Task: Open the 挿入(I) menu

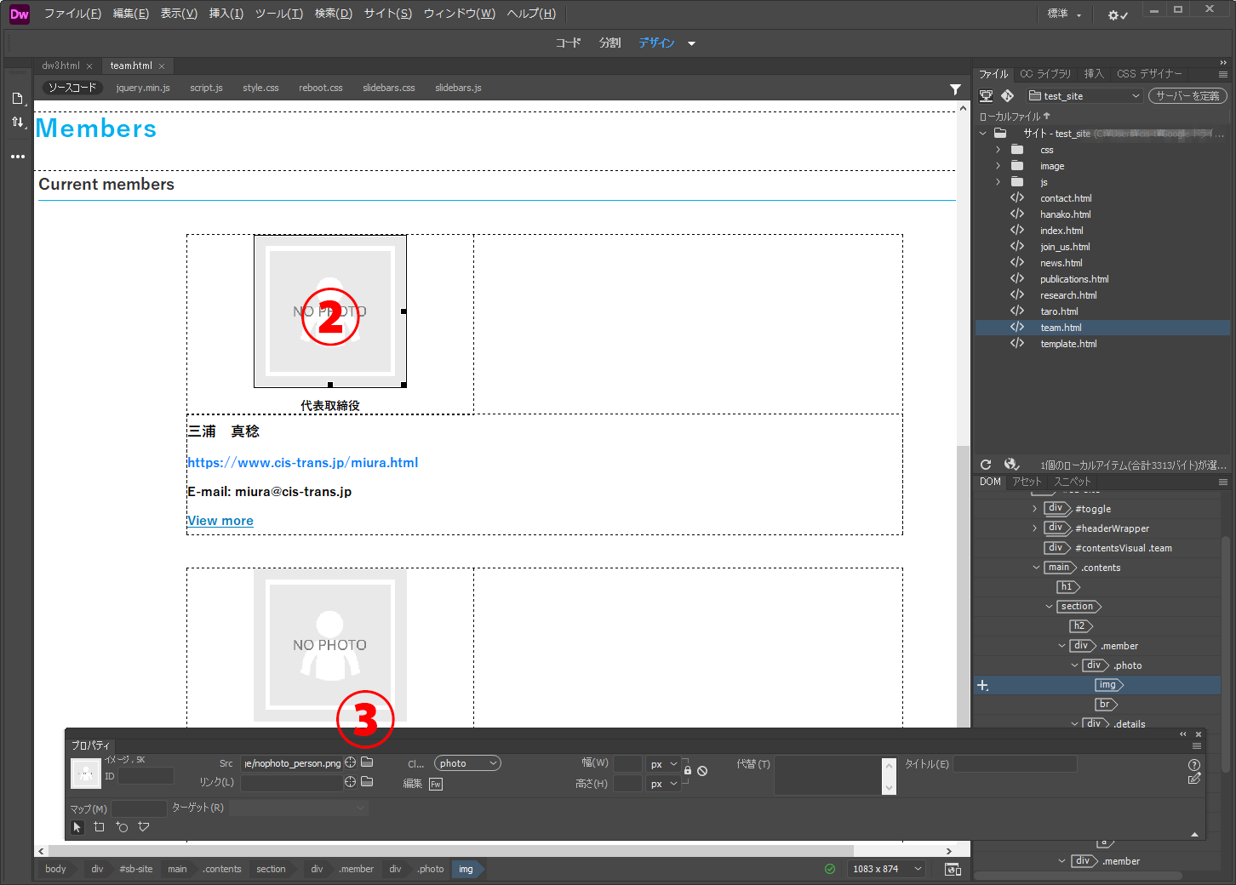Action: [x=226, y=14]
